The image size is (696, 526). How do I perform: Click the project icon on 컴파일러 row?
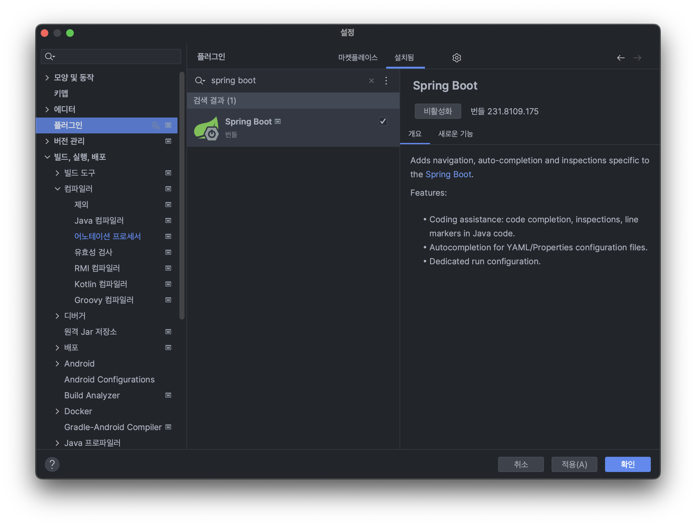[168, 189]
